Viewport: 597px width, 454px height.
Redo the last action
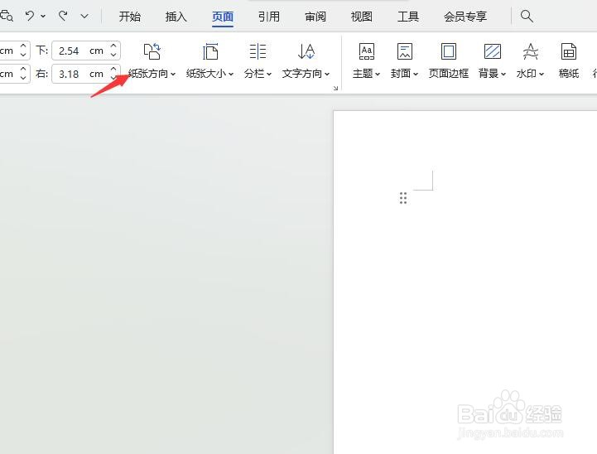point(63,16)
